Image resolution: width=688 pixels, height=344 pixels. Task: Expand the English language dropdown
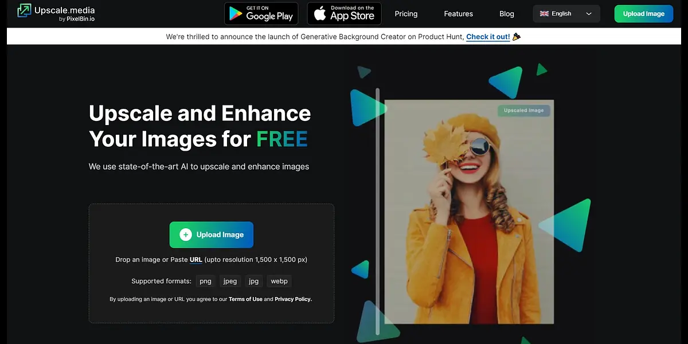point(566,14)
